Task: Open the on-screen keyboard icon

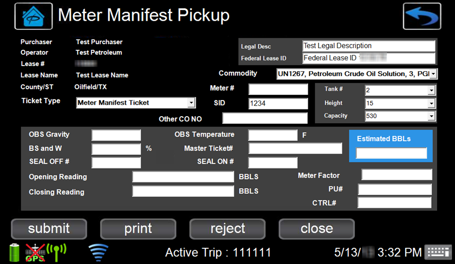Action: pos(437,252)
